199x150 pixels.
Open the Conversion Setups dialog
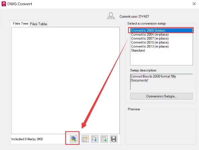click(x=161, y=96)
